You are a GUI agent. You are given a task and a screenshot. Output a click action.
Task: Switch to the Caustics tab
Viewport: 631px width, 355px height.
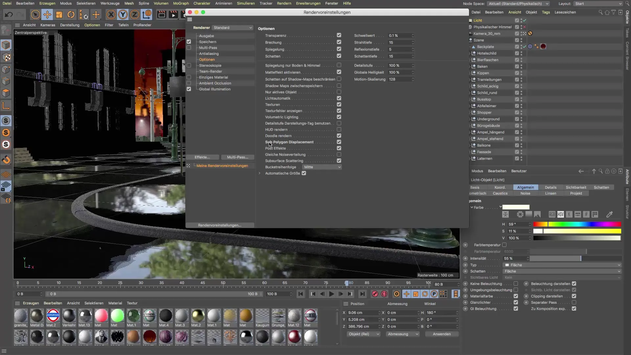click(500, 193)
